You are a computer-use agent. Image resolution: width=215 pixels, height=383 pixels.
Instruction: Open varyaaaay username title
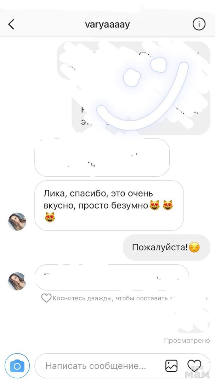tap(107, 24)
